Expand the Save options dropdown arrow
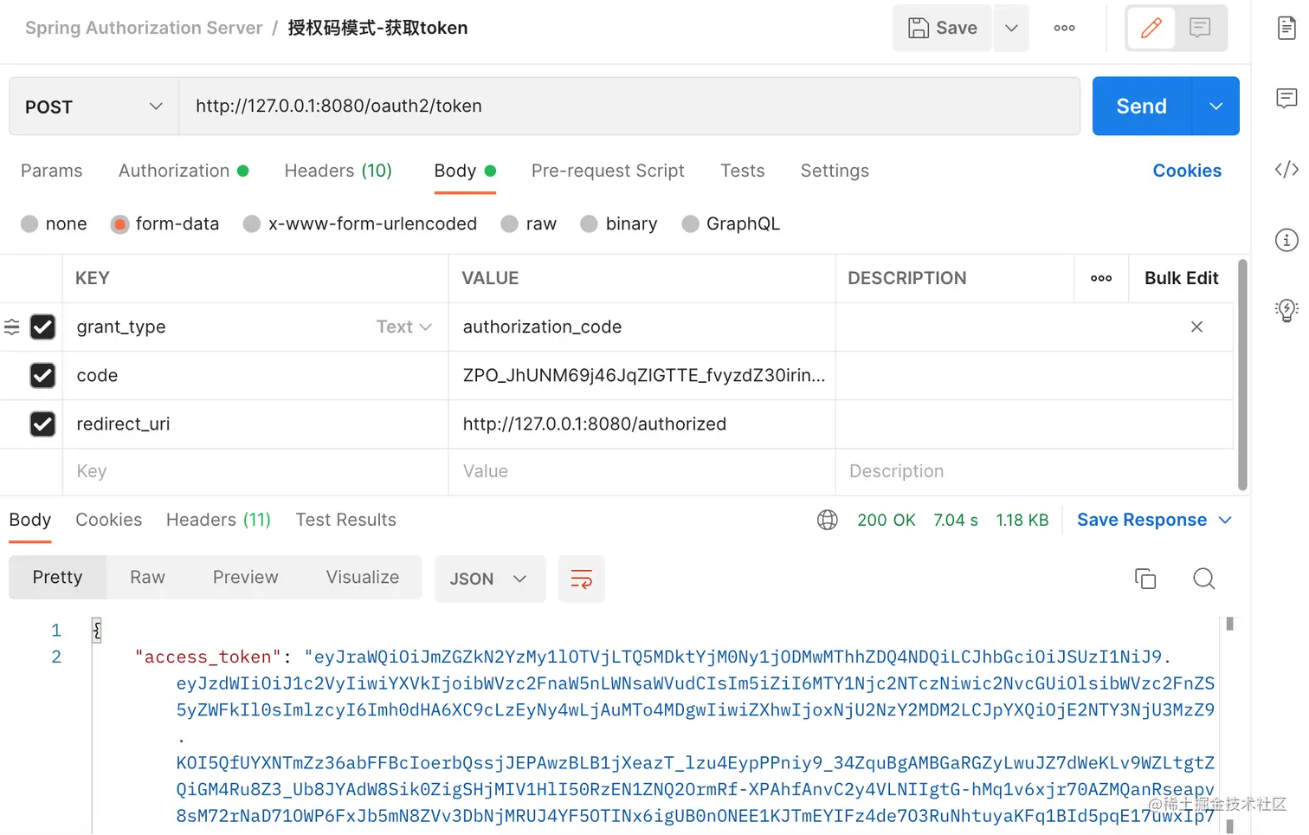Screen dimensions: 1309x835 point(1011,28)
